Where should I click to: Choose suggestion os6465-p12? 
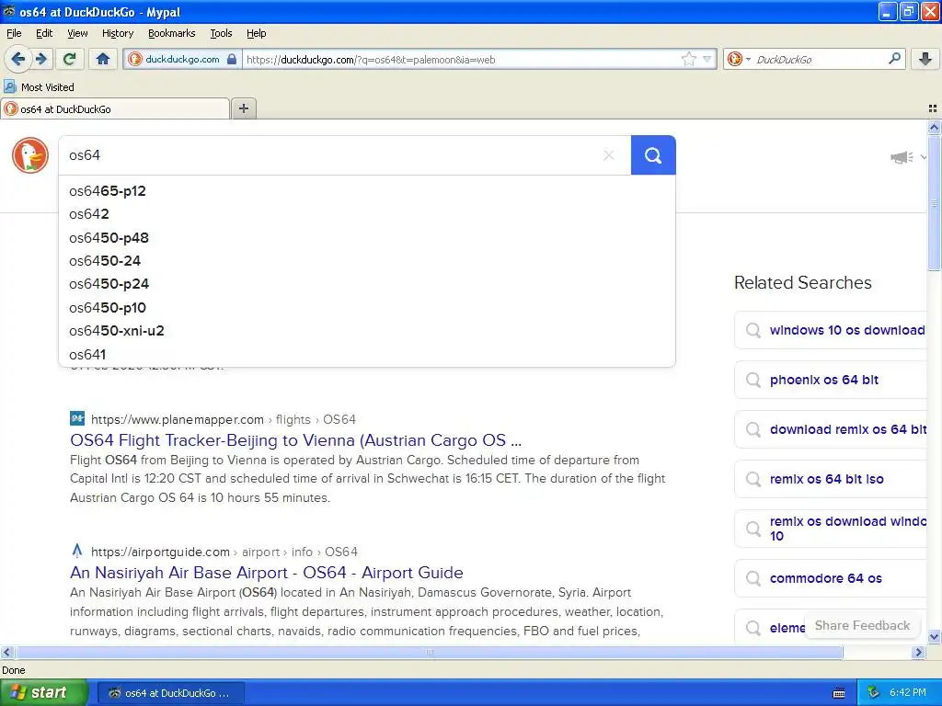point(367,191)
